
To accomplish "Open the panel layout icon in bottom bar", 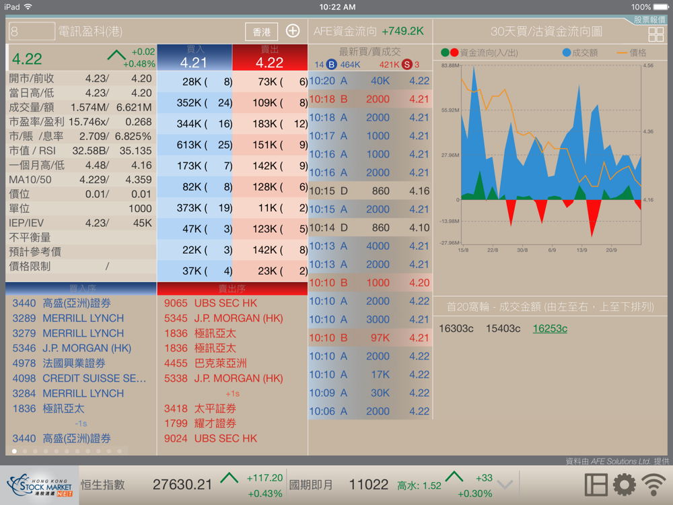I will [x=596, y=484].
